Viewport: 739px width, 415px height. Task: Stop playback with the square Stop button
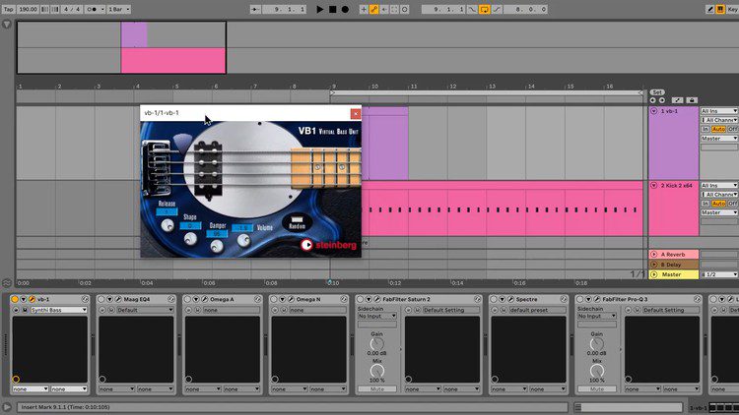(332, 9)
